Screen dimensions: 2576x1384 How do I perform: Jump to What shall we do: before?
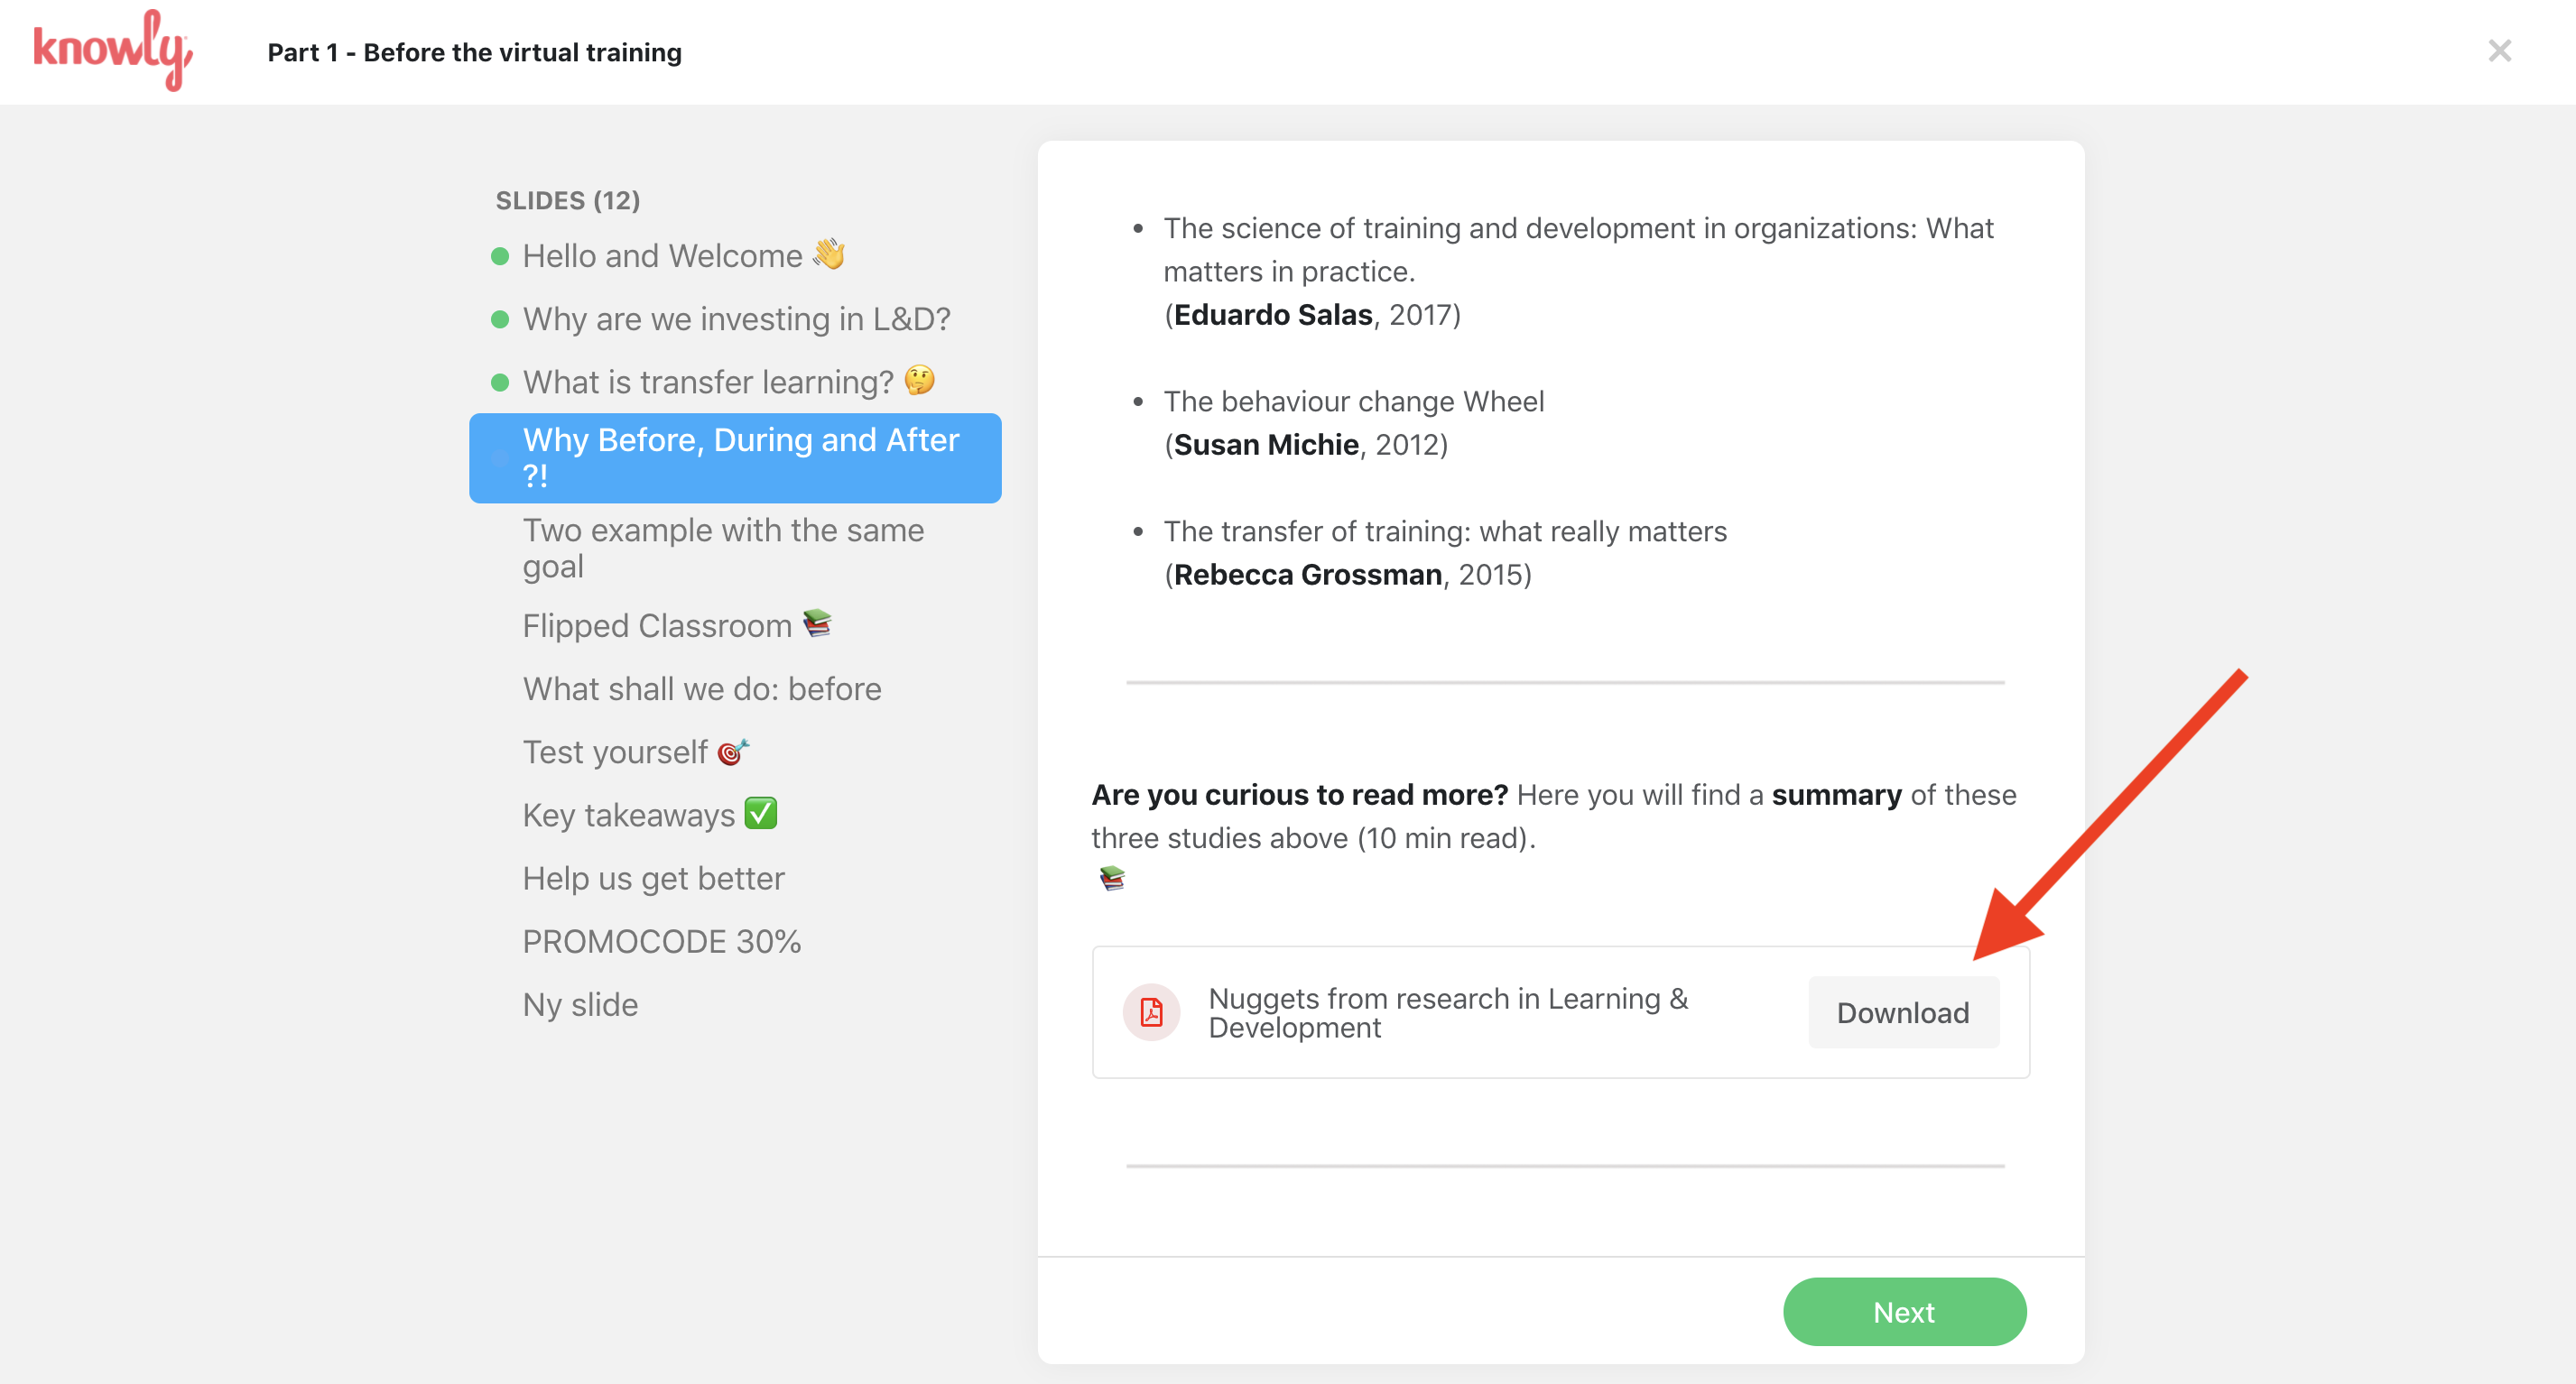click(x=701, y=688)
